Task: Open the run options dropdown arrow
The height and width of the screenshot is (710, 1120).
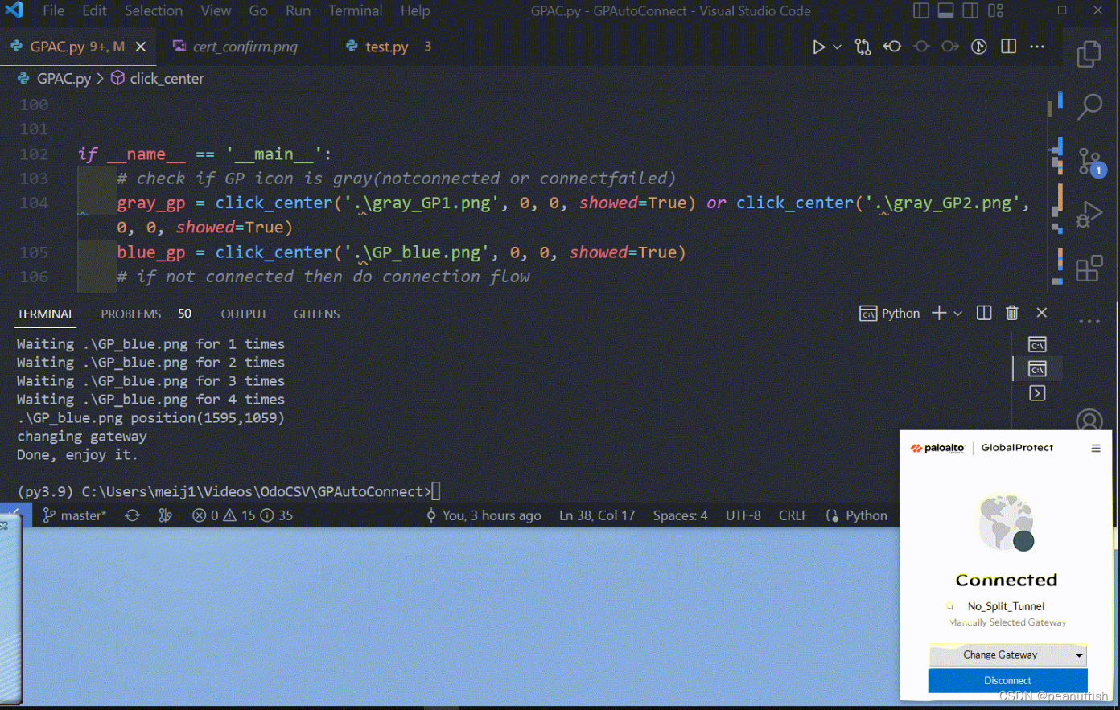Action: click(x=837, y=47)
